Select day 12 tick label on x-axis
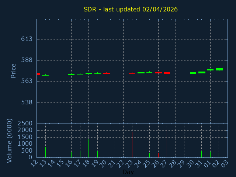Screen dimensions: 236x177 tap(34, 163)
